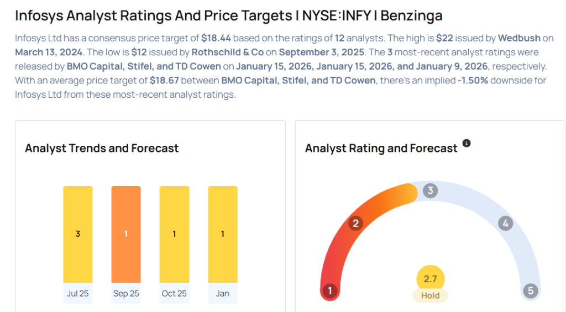This screenshot has height=312, width=566.
Task: Click gauge marker number 5
Action: [530, 291]
